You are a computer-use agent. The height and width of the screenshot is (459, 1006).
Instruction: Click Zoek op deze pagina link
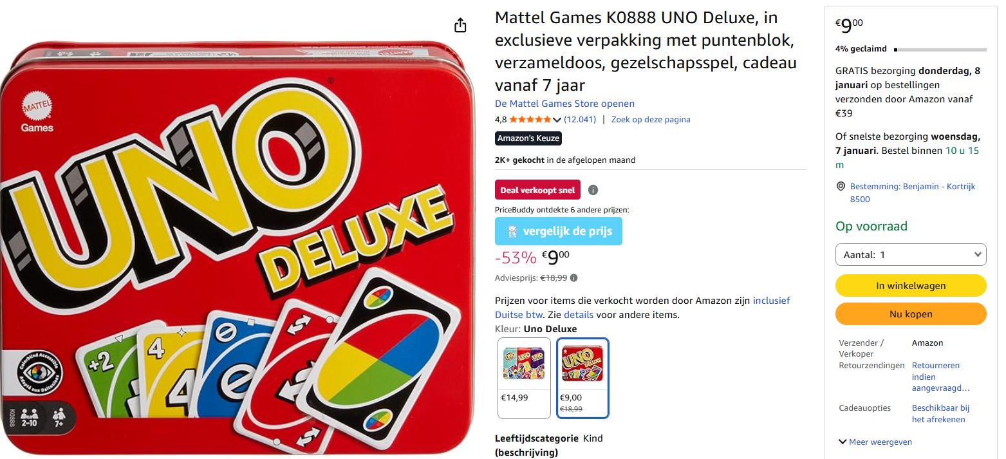(x=651, y=119)
